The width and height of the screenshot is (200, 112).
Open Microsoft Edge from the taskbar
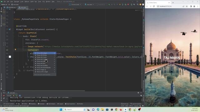pos(98,110)
